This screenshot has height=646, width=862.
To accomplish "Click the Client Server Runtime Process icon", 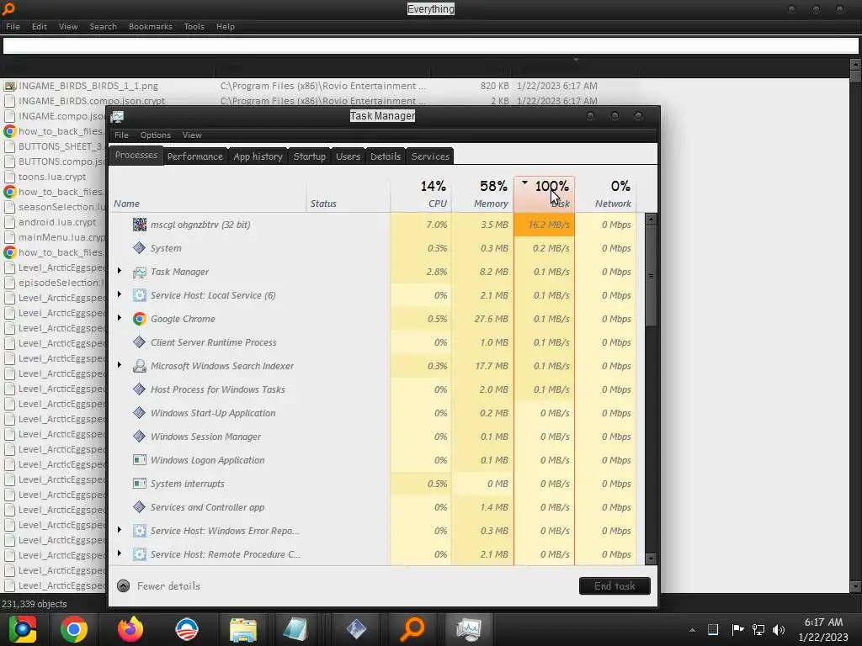I will (140, 342).
